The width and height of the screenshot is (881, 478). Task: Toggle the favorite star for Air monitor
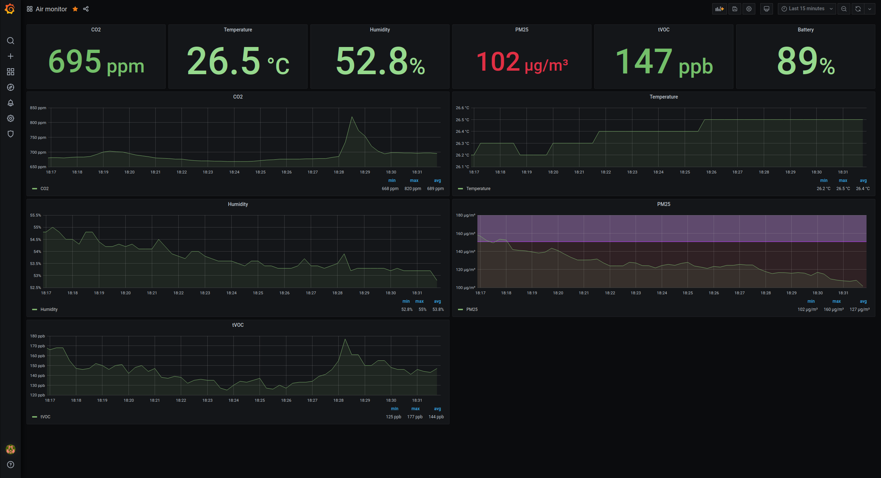point(75,9)
